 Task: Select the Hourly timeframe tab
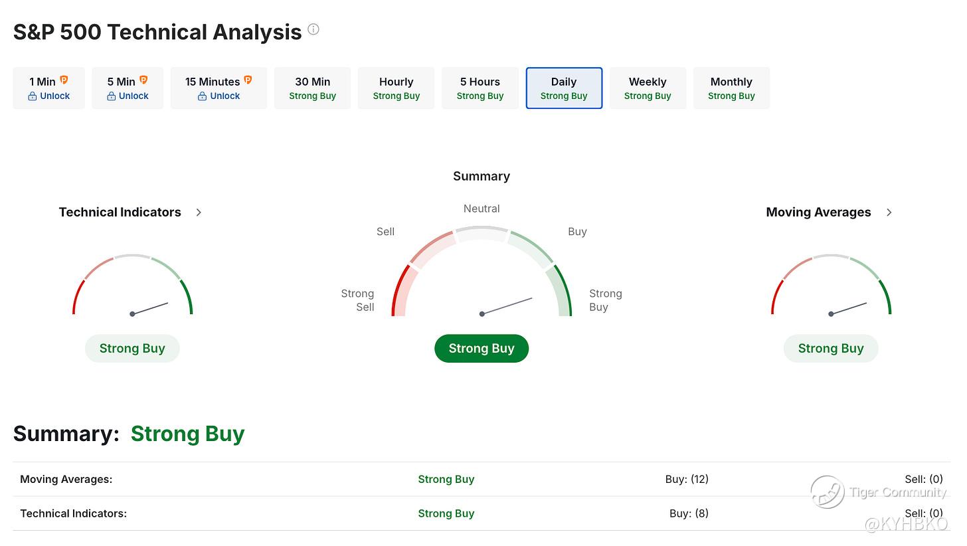pos(396,88)
